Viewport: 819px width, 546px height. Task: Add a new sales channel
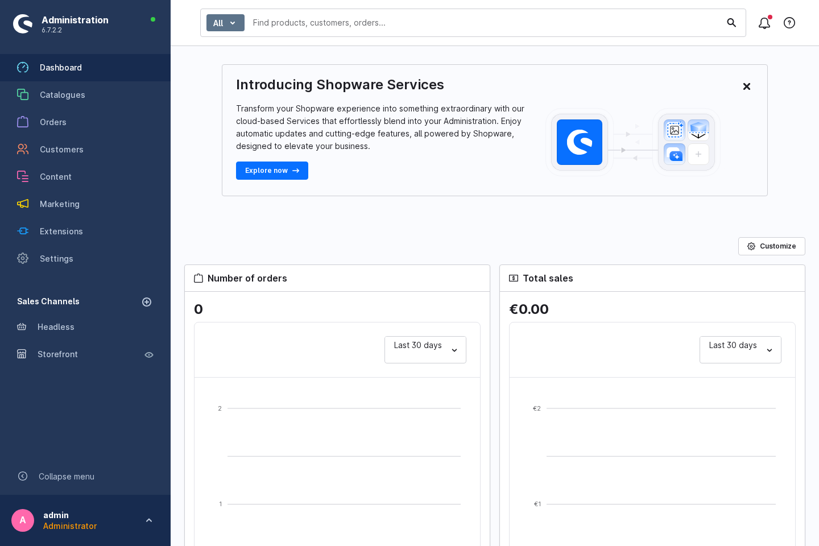147,302
